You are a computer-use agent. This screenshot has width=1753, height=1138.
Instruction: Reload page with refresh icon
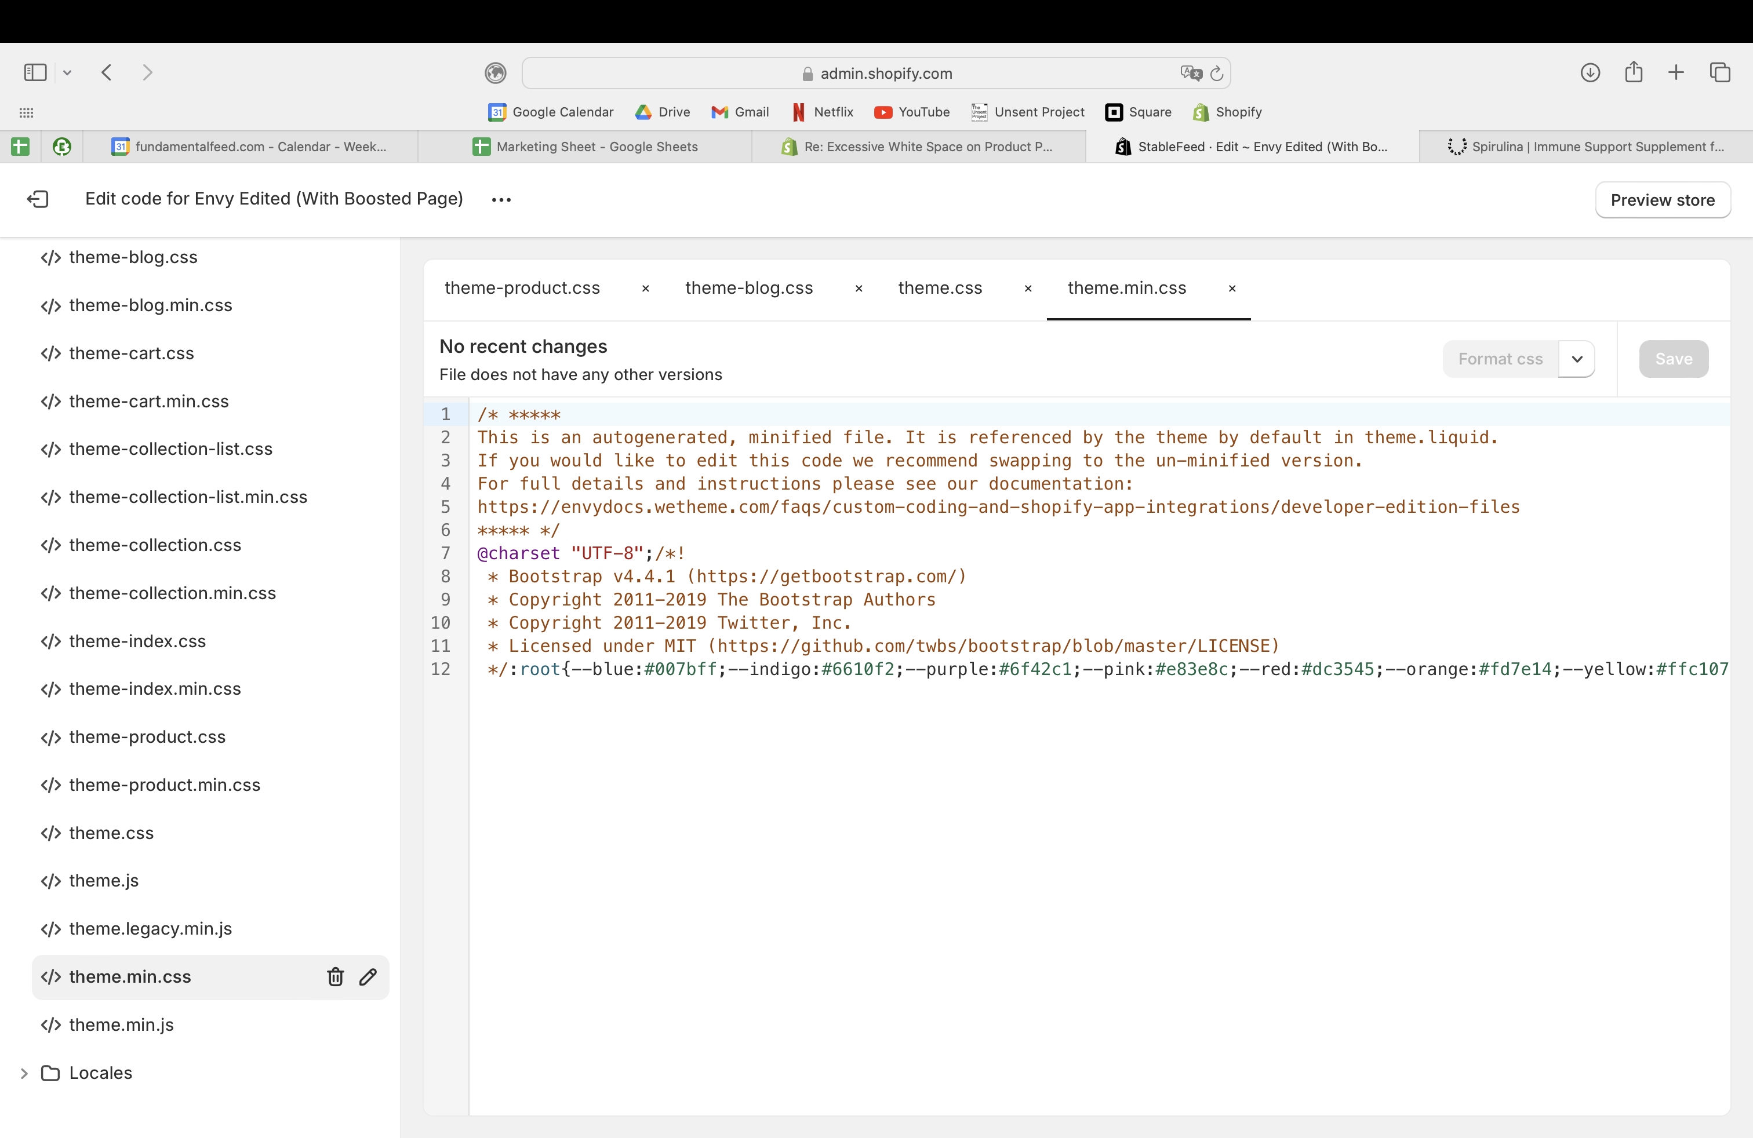(1217, 73)
